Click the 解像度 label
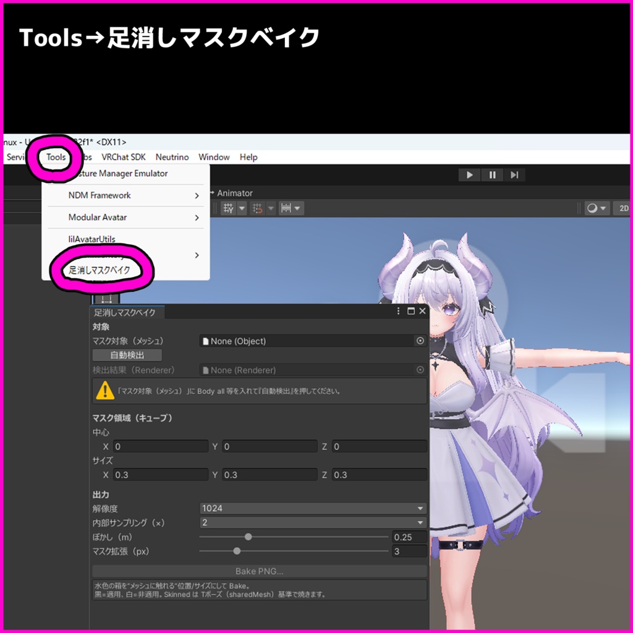Image resolution: width=633 pixels, height=633 pixels. 105,509
